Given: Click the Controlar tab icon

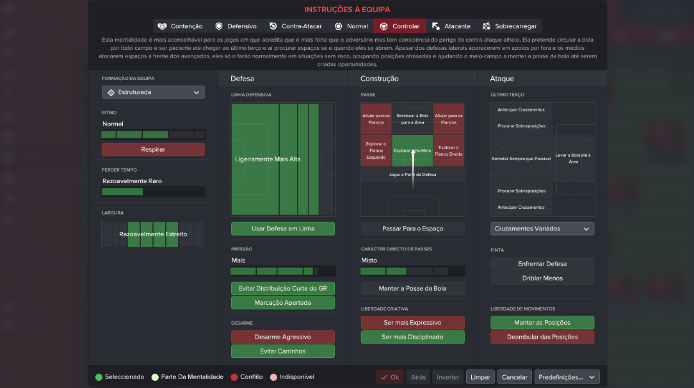Looking at the screenshot, I should coord(383,26).
